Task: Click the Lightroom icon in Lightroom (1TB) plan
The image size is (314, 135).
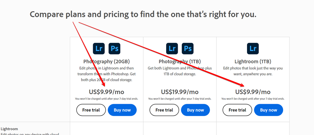Action: (x=253, y=49)
